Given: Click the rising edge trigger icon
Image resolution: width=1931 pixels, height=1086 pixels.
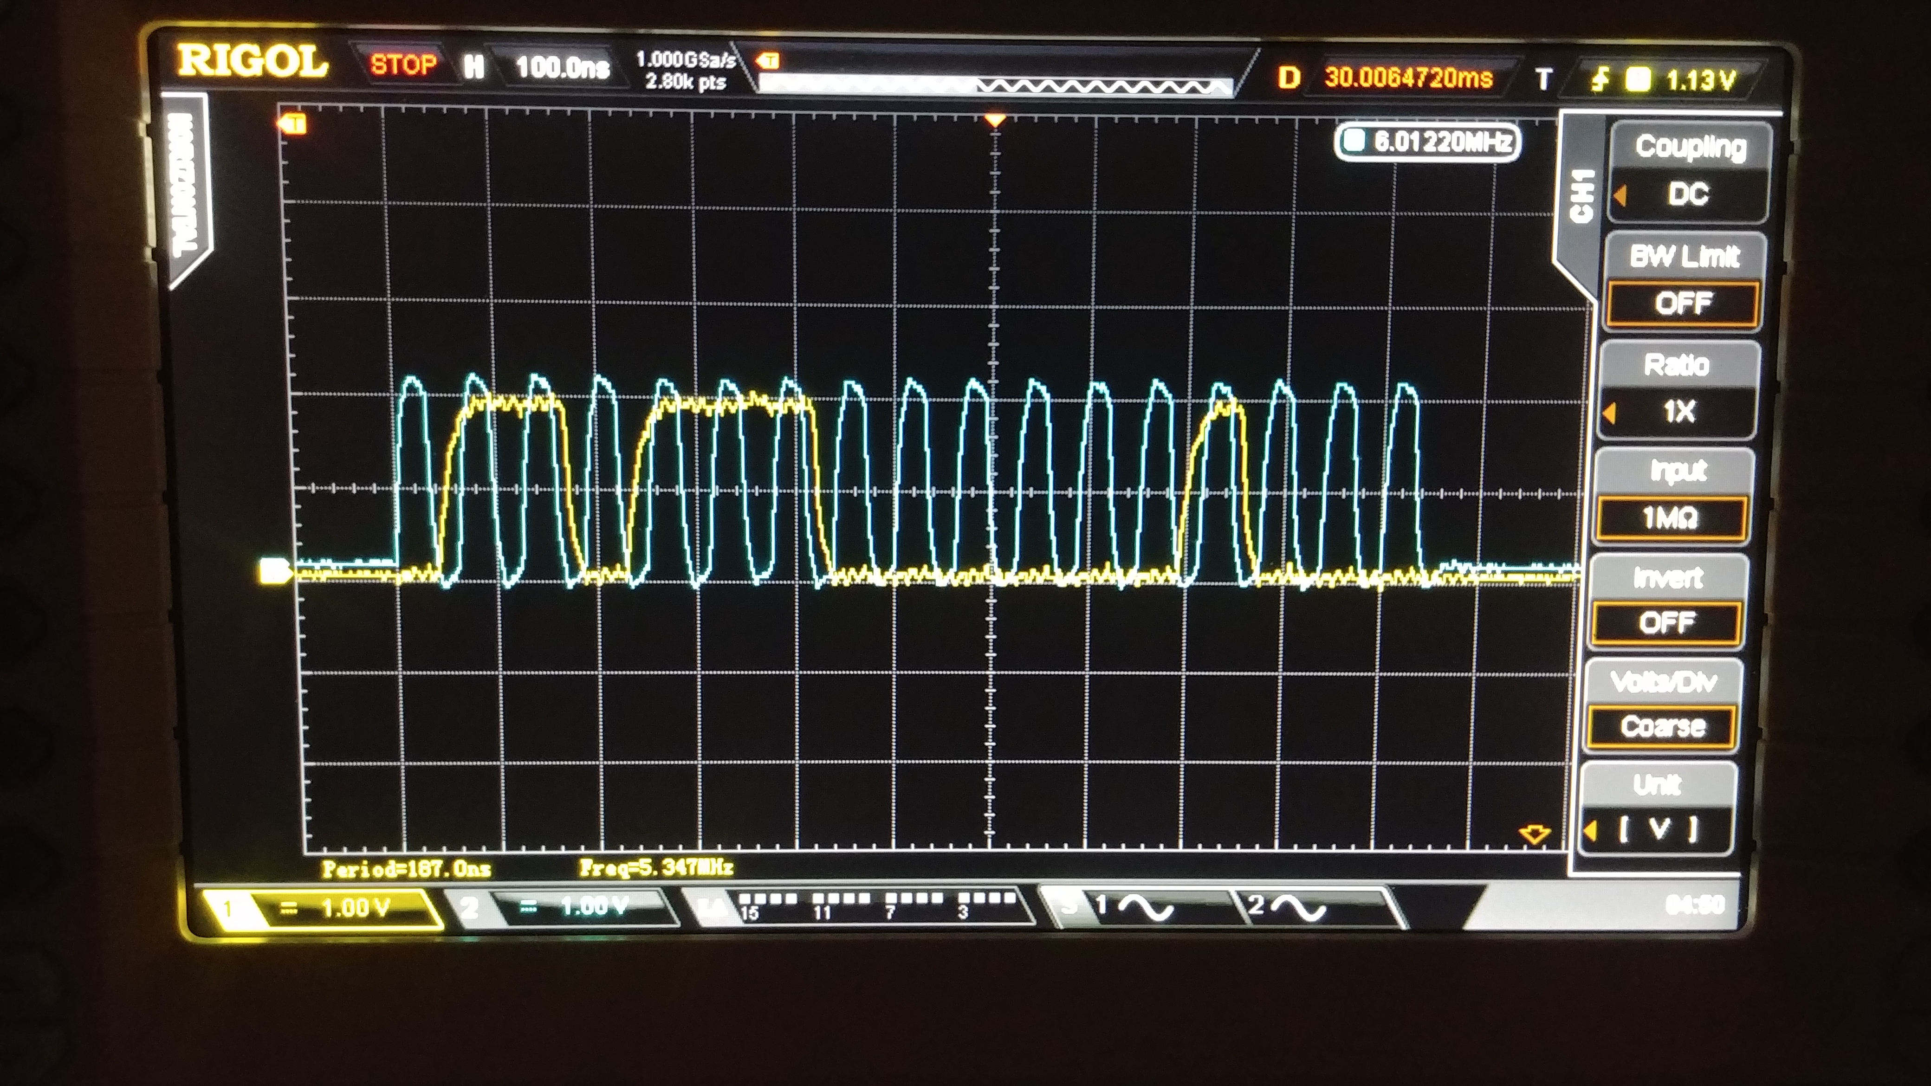Looking at the screenshot, I should pyautogui.click(x=1600, y=79).
